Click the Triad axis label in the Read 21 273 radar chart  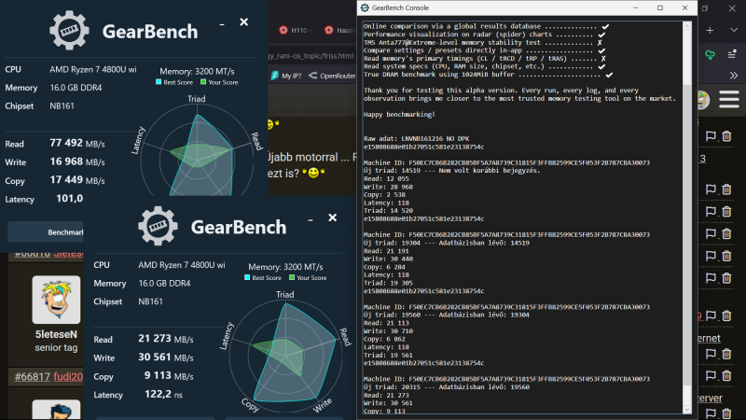point(285,294)
